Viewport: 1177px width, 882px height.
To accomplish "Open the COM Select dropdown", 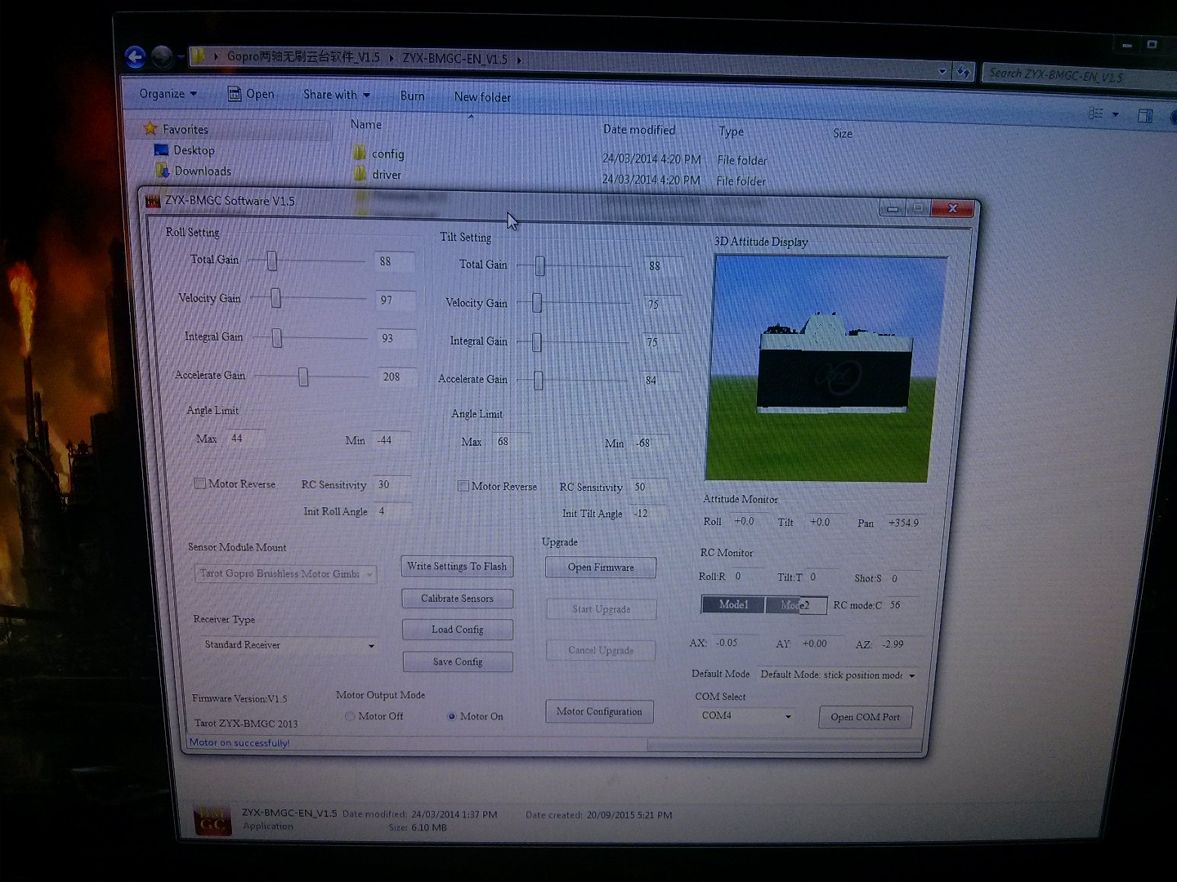I will coord(745,716).
